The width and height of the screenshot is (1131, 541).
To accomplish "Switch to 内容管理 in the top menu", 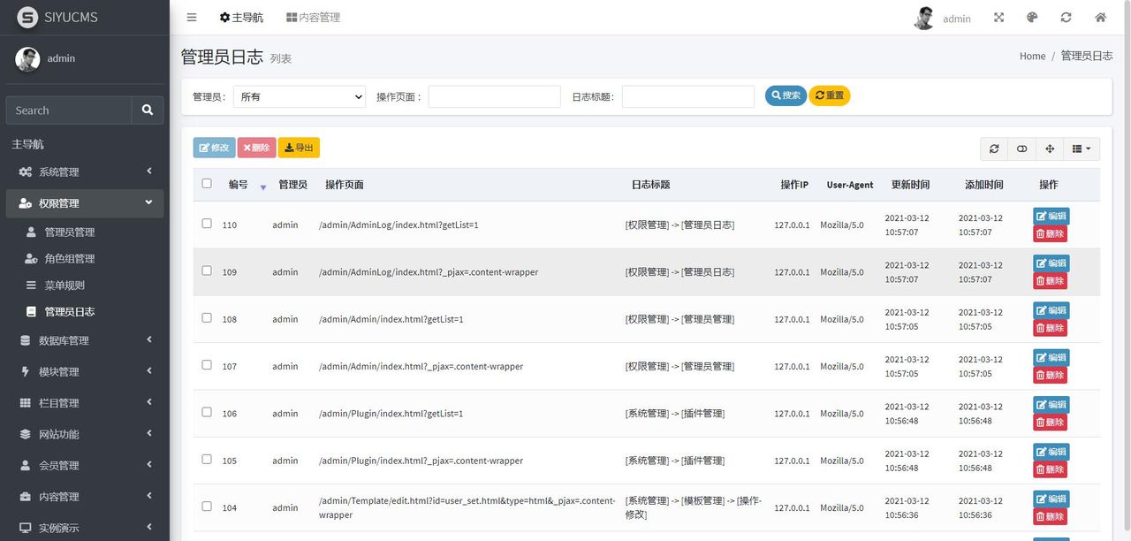I will click(313, 16).
